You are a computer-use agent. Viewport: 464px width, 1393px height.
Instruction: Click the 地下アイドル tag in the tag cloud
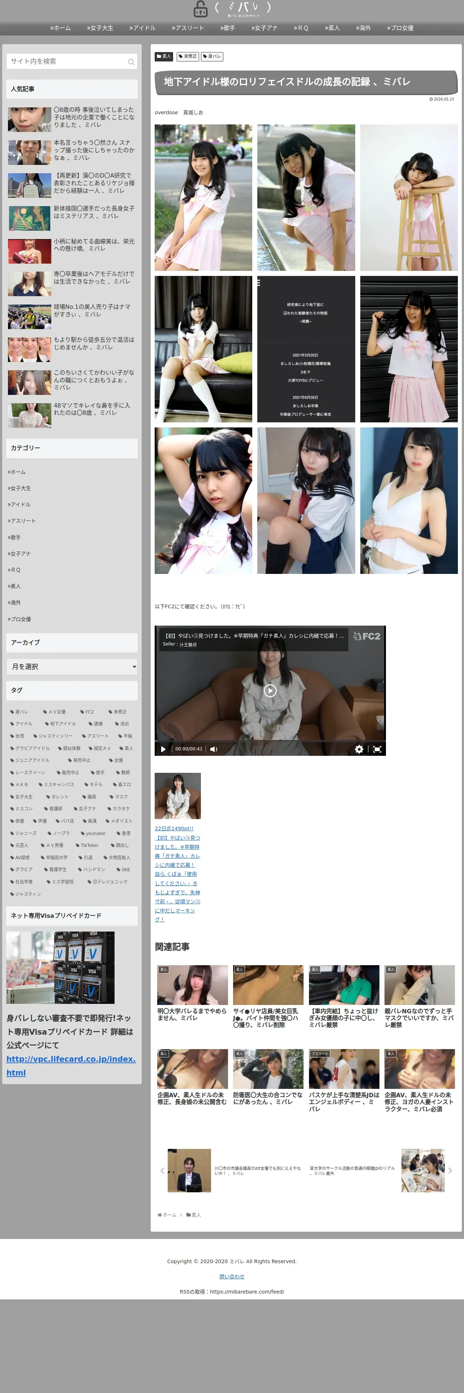click(x=60, y=724)
